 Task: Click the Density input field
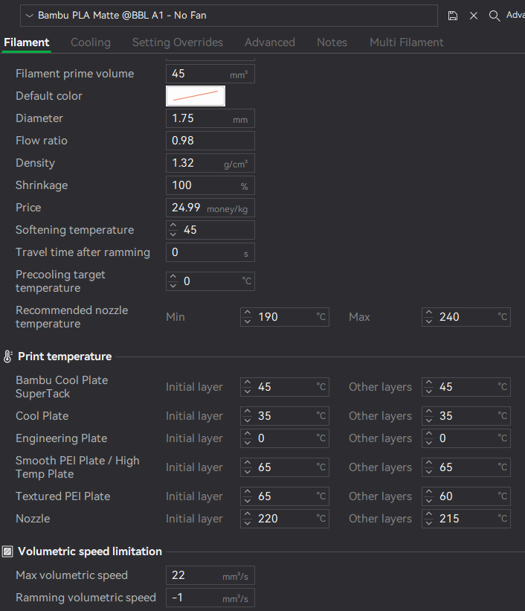210,163
